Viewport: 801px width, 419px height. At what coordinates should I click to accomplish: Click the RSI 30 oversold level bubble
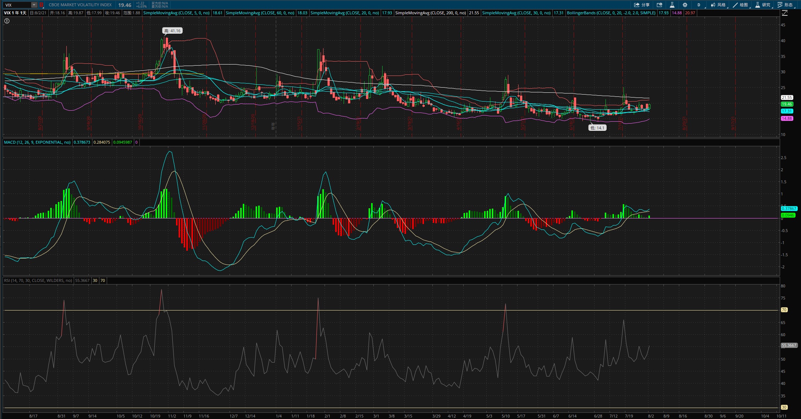(x=784, y=407)
